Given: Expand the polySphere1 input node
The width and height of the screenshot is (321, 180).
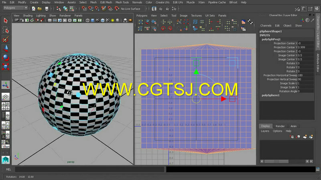Looking at the screenshot, I should (270, 95).
